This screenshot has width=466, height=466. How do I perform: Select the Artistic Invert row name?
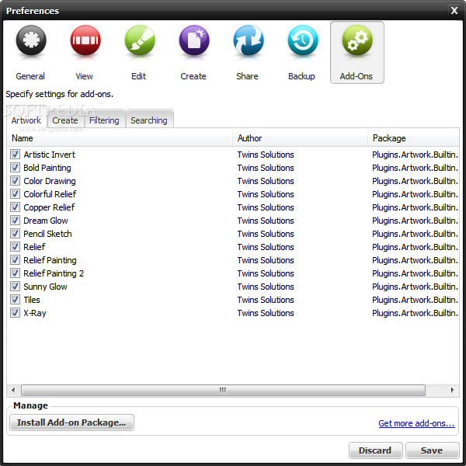pos(50,155)
